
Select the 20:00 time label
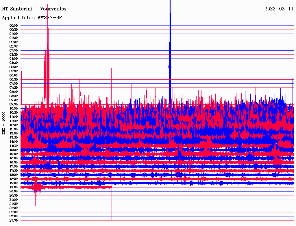click(14, 191)
